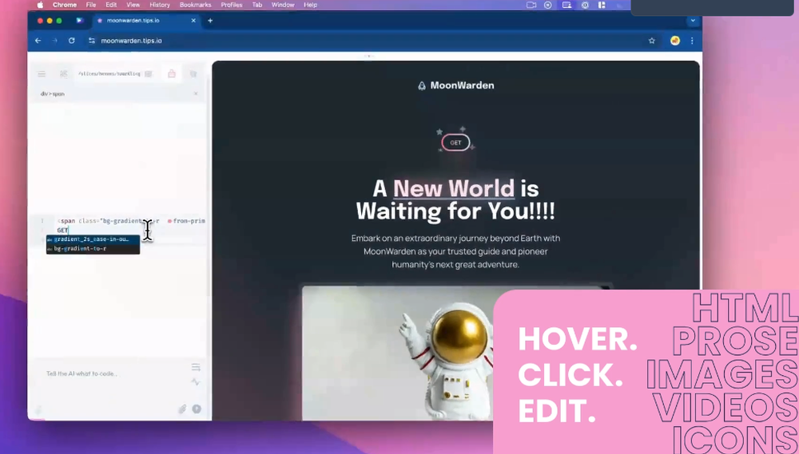Open the Tab menu
The height and width of the screenshot is (454, 799).
256,5
